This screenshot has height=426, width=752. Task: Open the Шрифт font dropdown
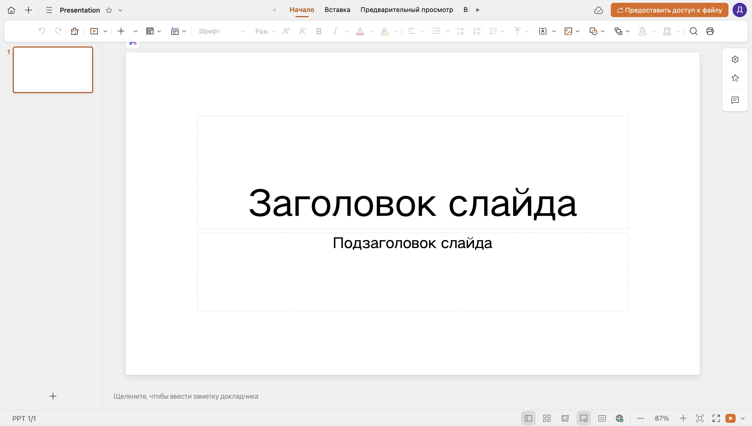tap(221, 31)
